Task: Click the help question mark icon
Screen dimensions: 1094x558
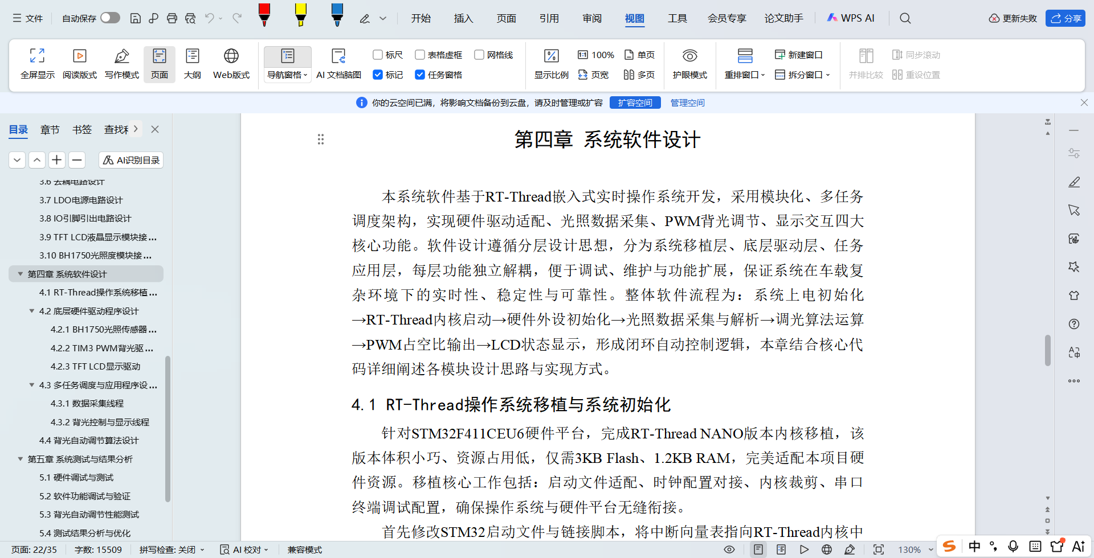Action: click(x=1074, y=324)
